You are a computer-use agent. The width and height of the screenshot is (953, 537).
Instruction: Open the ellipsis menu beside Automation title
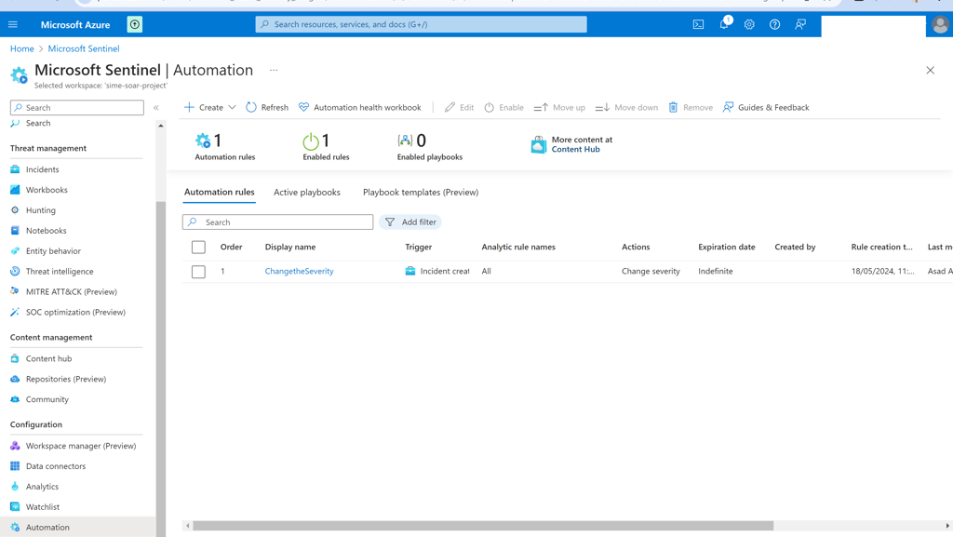(x=274, y=71)
